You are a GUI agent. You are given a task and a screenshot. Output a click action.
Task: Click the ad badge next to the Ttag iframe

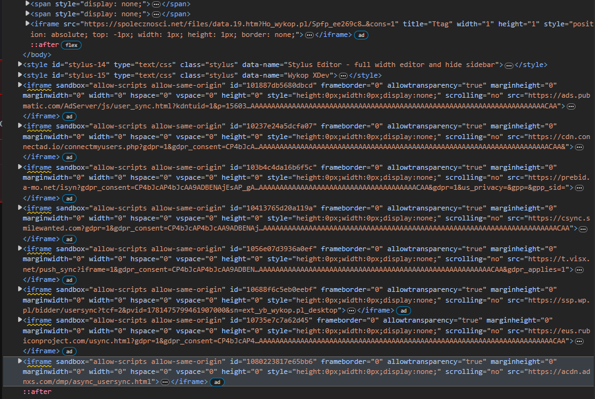361,35
